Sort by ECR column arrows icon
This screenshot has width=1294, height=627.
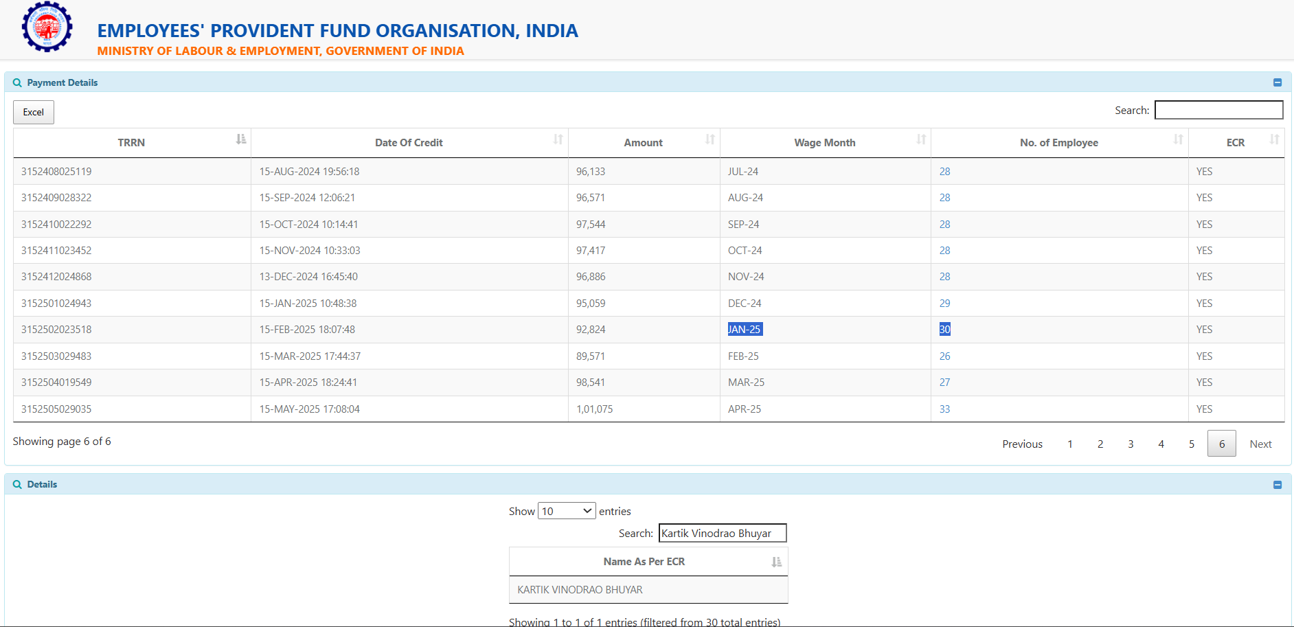[x=1274, y=139]
